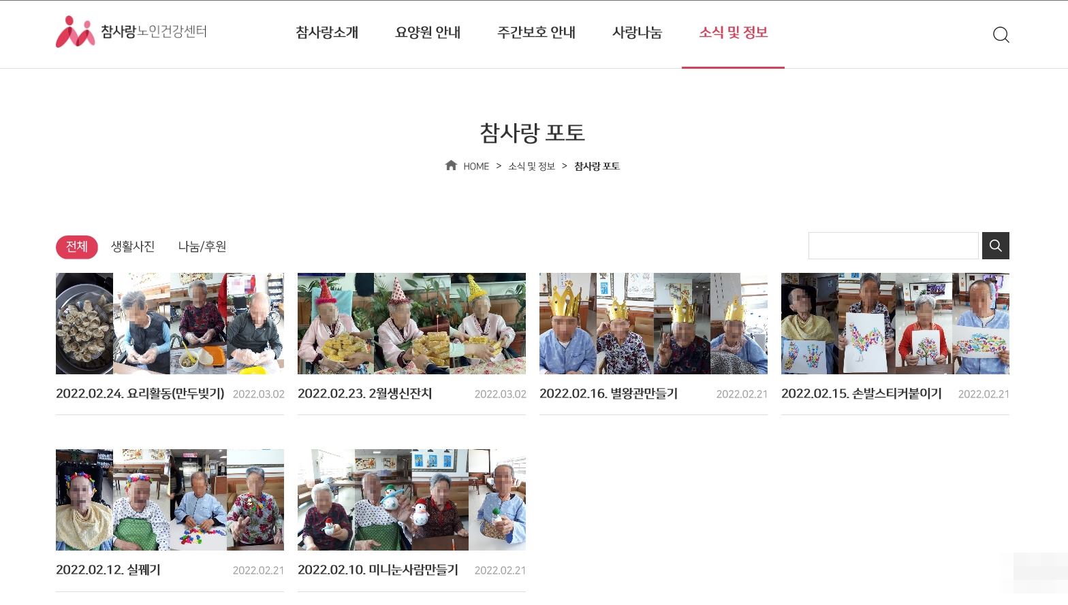Open the 주간보호 안내 menu

point(536,33)
